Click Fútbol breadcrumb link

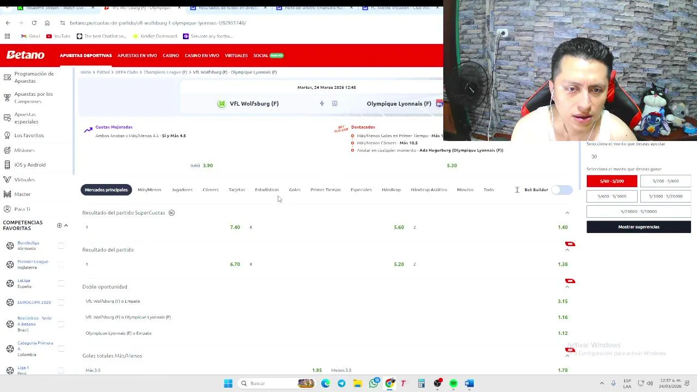tap(103, 72)
